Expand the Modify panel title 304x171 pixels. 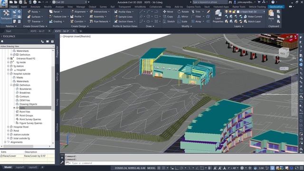point(187,26)
